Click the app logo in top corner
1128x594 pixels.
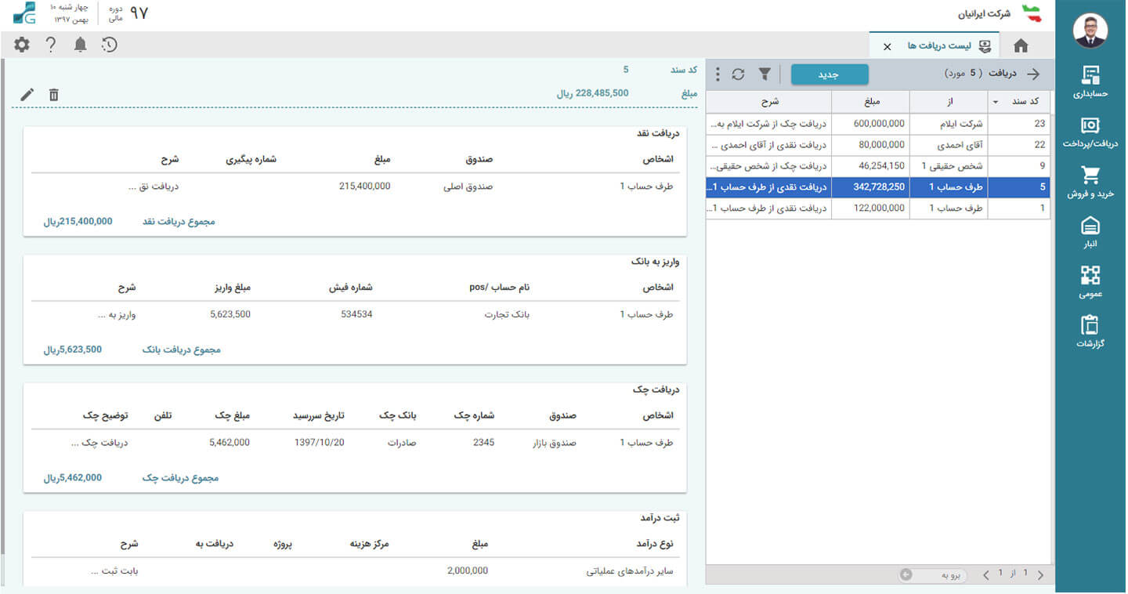click(x=25, y=13)
